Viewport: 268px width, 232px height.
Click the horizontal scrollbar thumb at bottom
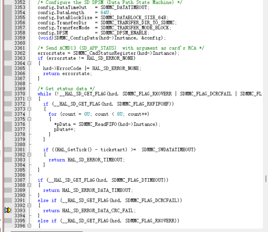pyautogui.click(x=47, y=231)
